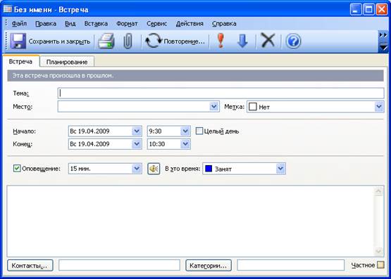The width and height of the screenshot is (391, 279).
Task: Click the Save and Close floppy disk icon
Action: click(18, 41)
